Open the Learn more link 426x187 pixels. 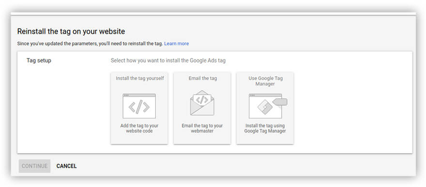tap(176, 43)
